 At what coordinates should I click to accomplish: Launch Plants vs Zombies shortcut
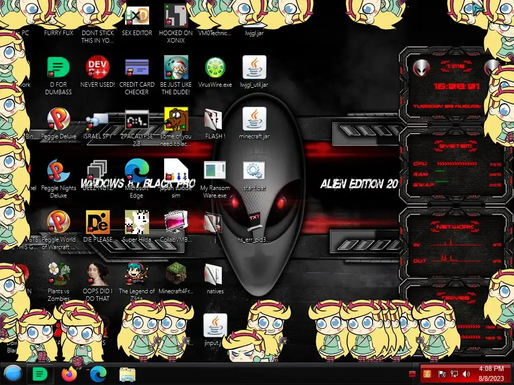[58, 274]
